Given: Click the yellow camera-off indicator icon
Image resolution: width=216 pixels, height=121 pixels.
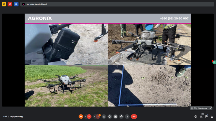Looking at the screenshot, I should point(4,4).
